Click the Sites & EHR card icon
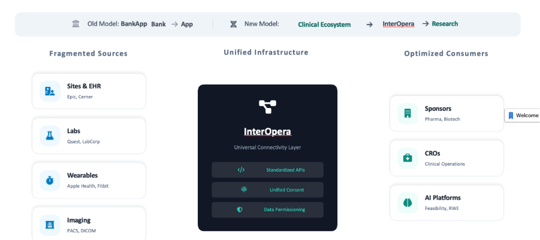Image resolution: width=540 pixels, height=240 pixels. pos(50,91)
